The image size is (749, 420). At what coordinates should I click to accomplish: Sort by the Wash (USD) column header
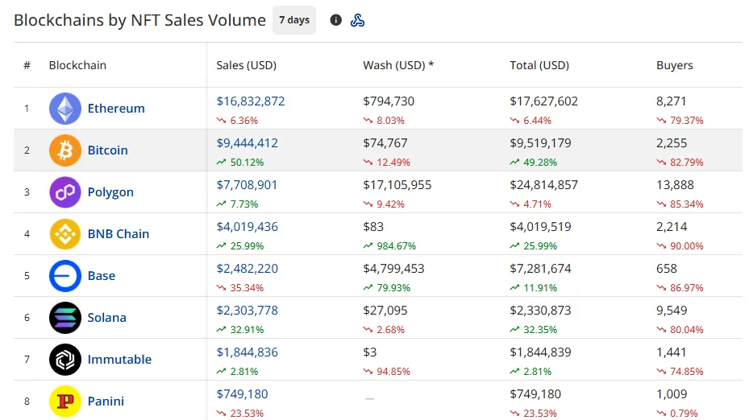coord(398,65)
